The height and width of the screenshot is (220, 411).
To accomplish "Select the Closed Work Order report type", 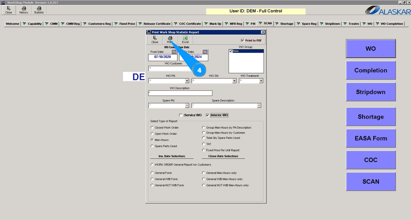I will pos(152,127).
